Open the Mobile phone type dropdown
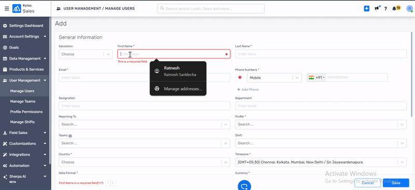 [274, 78]
